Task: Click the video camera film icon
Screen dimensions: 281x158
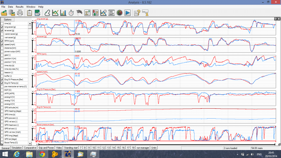Action: (111, 13)
